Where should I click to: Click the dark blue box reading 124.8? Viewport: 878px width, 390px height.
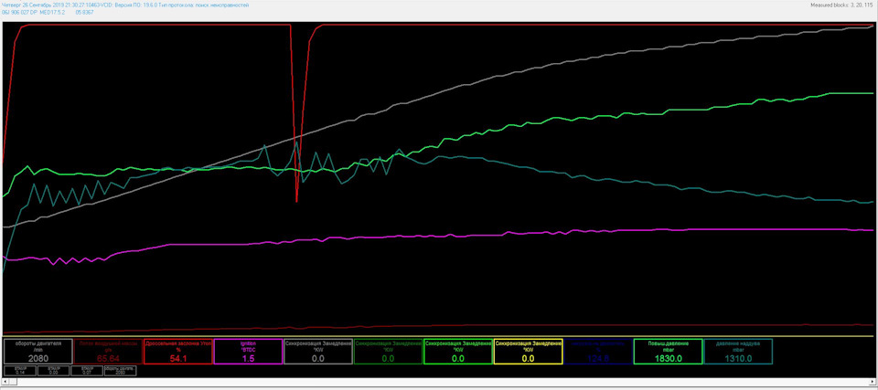(x=598, y=352)
